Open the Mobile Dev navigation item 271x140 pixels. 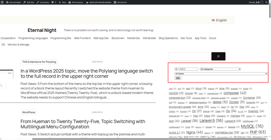(x=134, y=38)
